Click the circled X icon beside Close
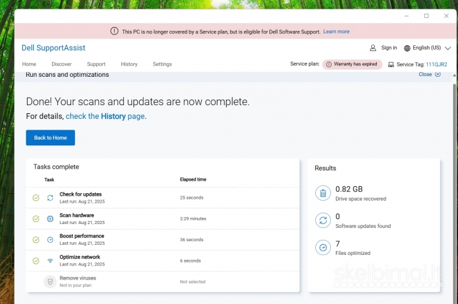The image size is (458, 304). click(x=438, y=74)
